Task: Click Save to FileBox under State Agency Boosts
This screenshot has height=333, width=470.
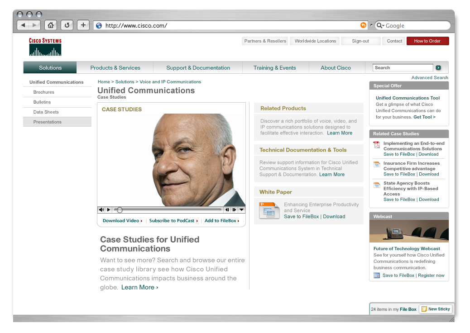Action: (399, 200)
